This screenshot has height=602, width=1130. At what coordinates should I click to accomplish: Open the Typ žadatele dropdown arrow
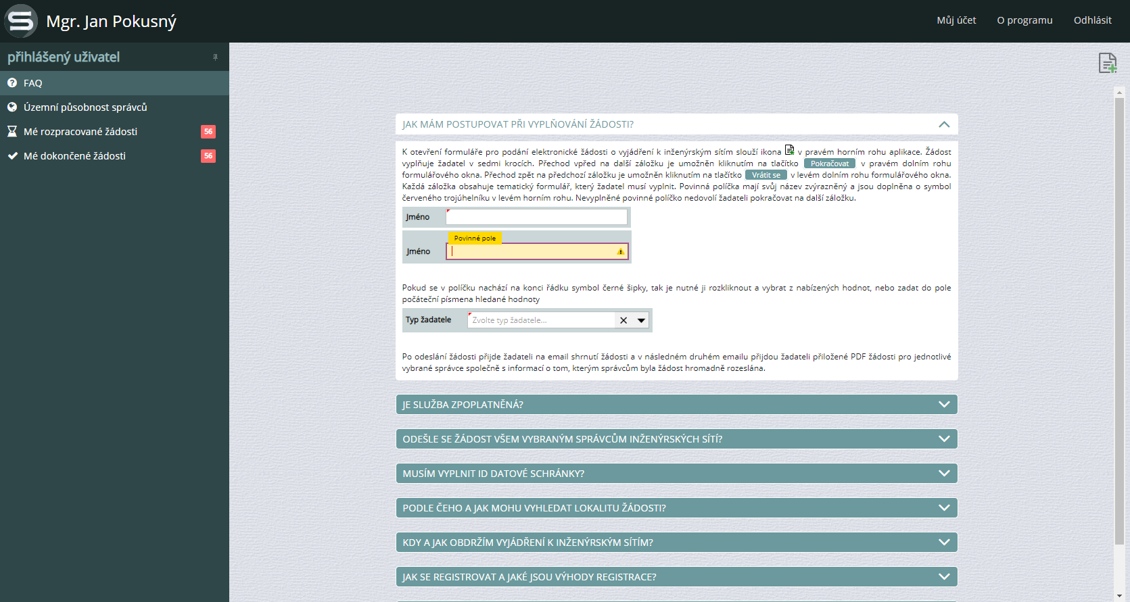coord(641,320)
